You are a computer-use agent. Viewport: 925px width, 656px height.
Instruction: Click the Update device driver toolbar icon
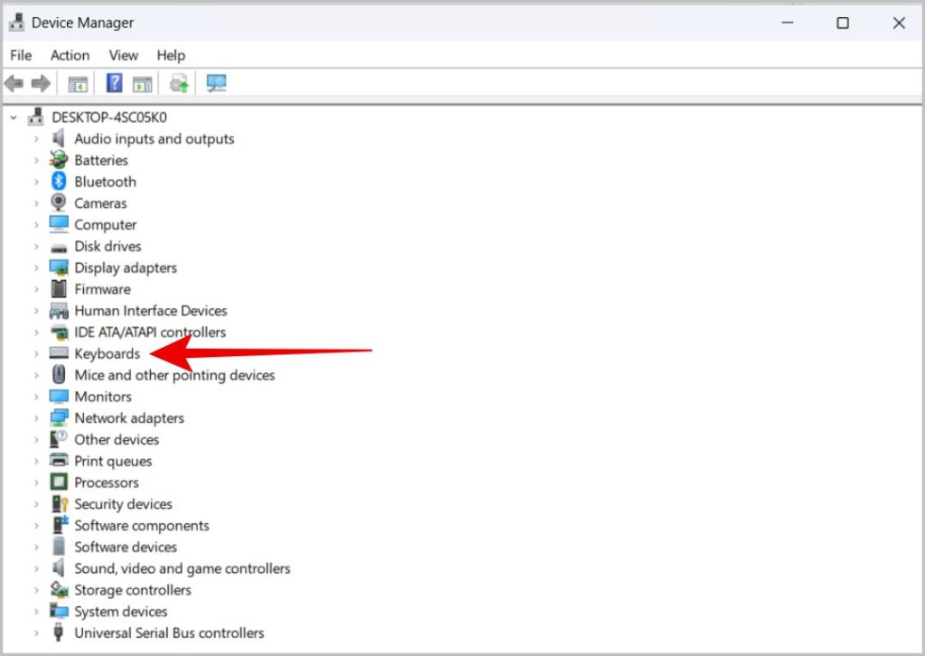[179, 83]
